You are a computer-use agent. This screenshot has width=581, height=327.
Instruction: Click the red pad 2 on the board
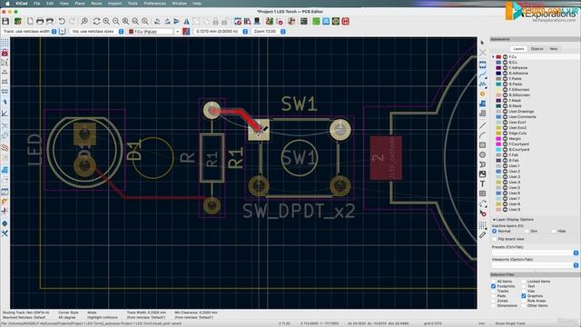386,158
